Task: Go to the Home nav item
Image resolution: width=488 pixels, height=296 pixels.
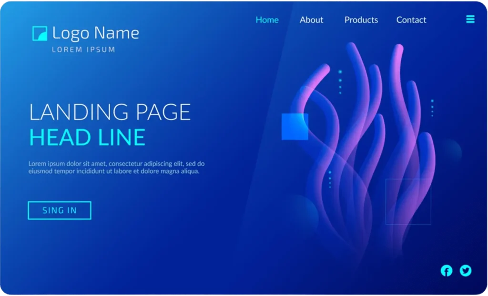Action: click(x=267, y=20)
